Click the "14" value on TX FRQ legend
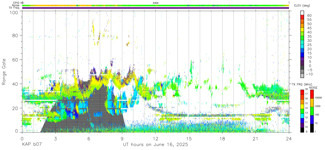 pos(306,108)
